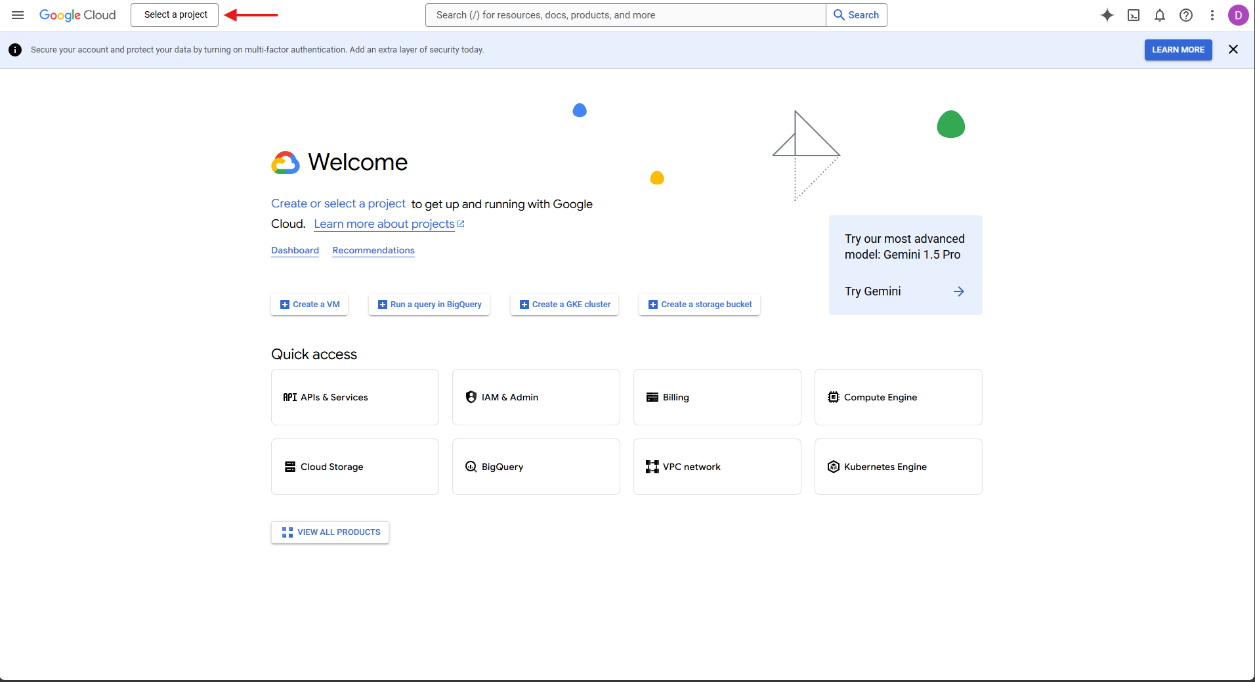Click the Compute Engine label

(x=880, y=397)
